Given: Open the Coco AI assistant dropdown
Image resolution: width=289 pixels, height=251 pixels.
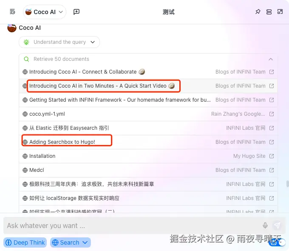Looking at the screenshot, I should pyautogui.click(x=45, y=12).
